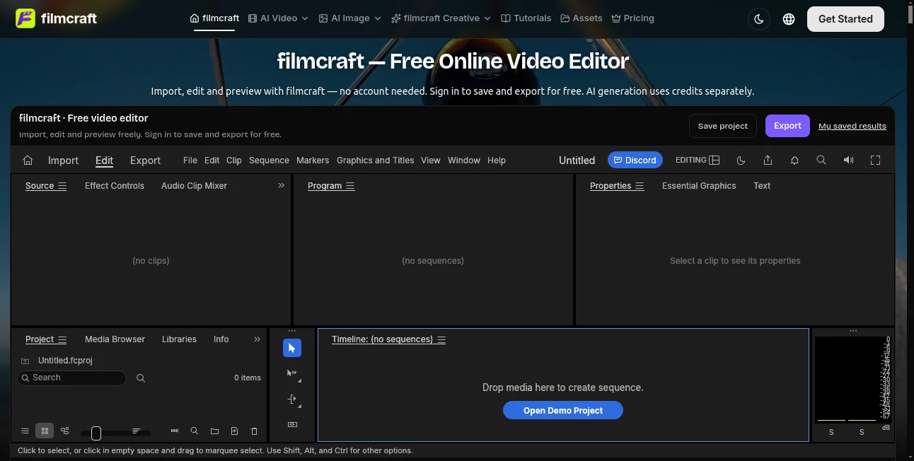The width and height of the screenshot is (914, 461).
Task: Select the Track Select Forward tool
Action: (292, 373)
